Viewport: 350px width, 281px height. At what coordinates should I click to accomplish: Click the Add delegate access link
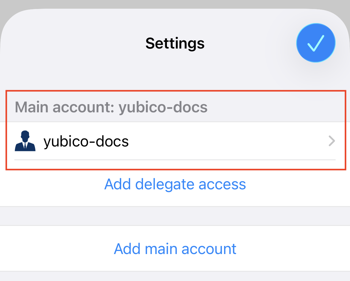click(175, 184)
